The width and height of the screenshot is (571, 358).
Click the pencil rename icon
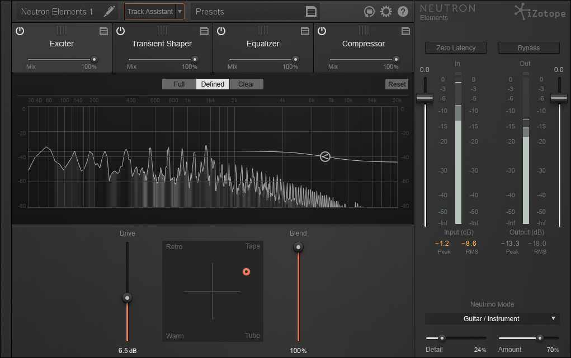click(109, 12)
